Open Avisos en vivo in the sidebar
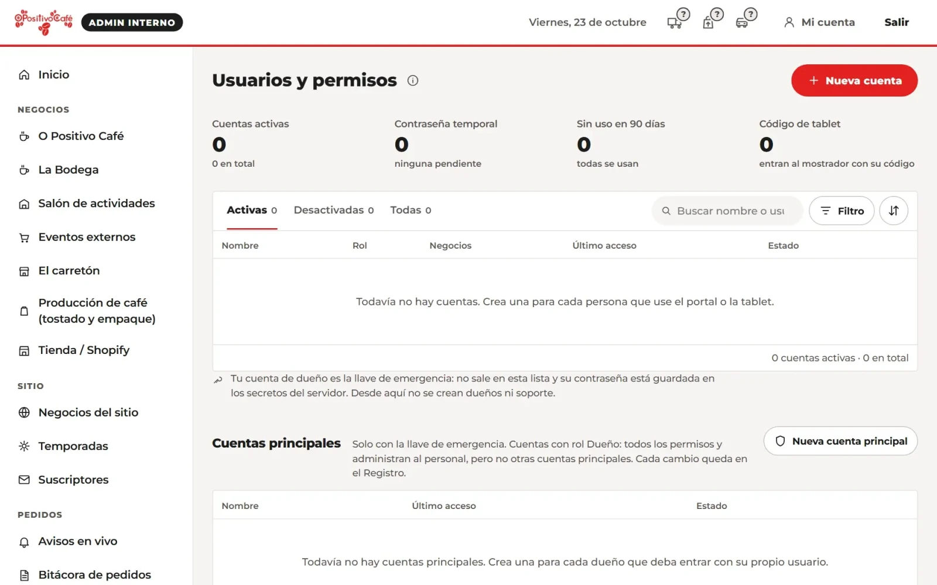 coord(96,542)
